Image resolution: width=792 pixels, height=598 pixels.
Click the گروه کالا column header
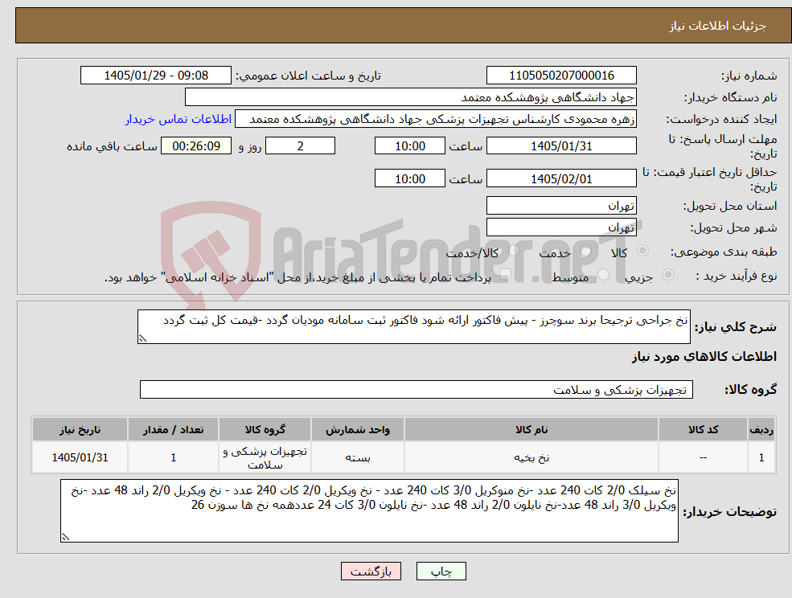[265, 429]
